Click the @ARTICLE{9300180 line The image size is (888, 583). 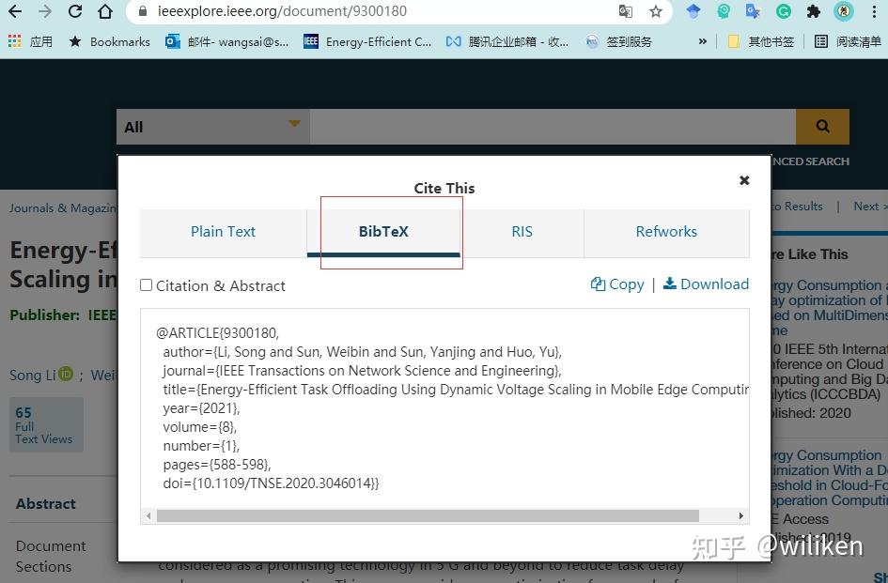217,333
